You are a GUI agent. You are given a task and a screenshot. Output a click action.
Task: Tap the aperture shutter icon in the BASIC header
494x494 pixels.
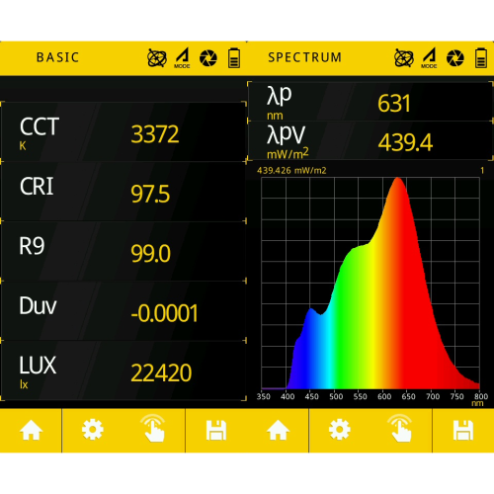pos(208,58)
